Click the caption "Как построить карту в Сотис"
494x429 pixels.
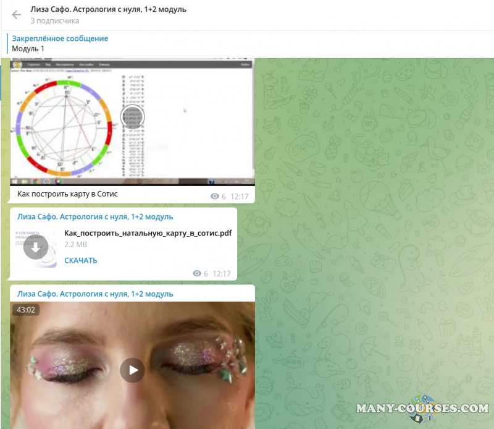point(67,194)
